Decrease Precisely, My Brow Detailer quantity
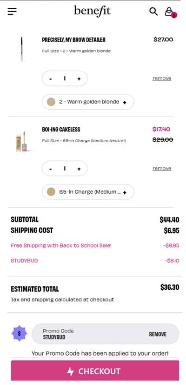 51,78
